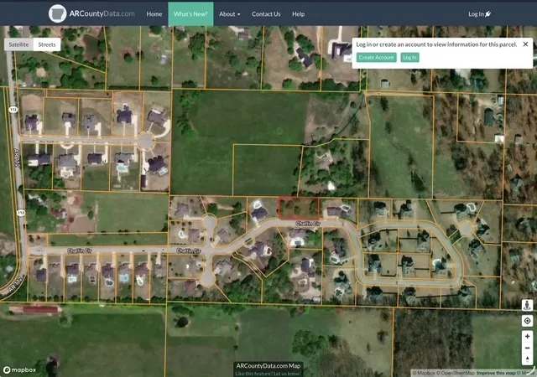Open street view pegman icon
Screen dimensions: 537x377
(x=527, y=305)
